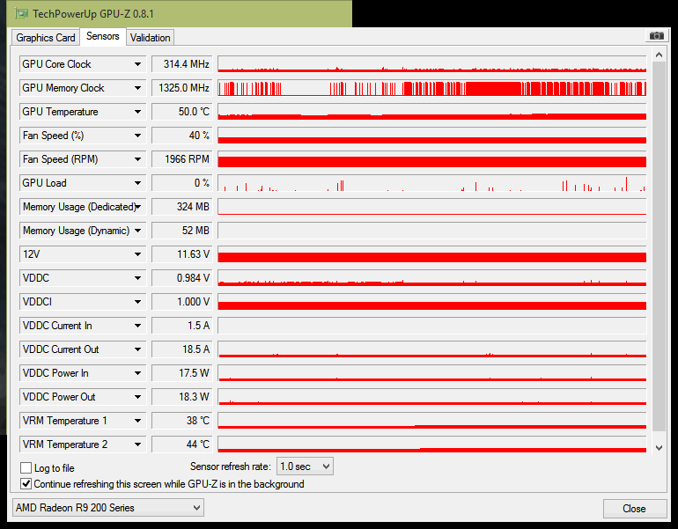Viewport: 678px width, 529px height.
Task: Click the GPU Load history graph
Action: pyautogui.click(x=432, y=183)
